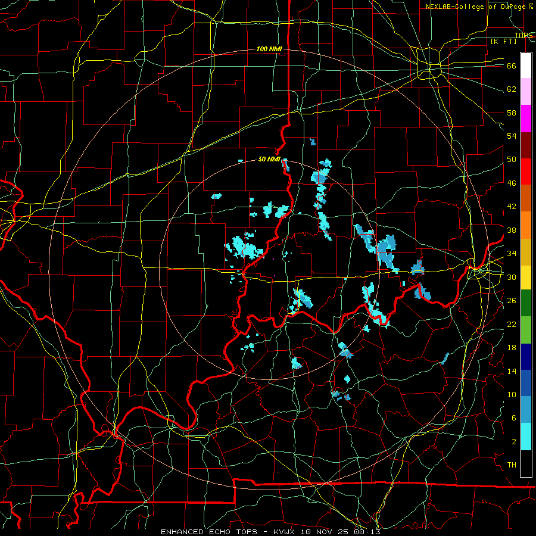
Task: Click the "NEXLAB-College of DuPage" credit text
Action: (x=475, y=7)
